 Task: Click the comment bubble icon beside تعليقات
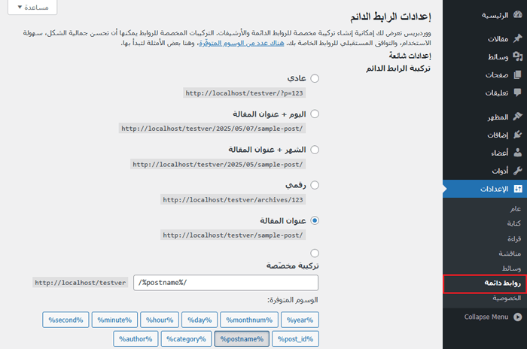coord(518,93)
